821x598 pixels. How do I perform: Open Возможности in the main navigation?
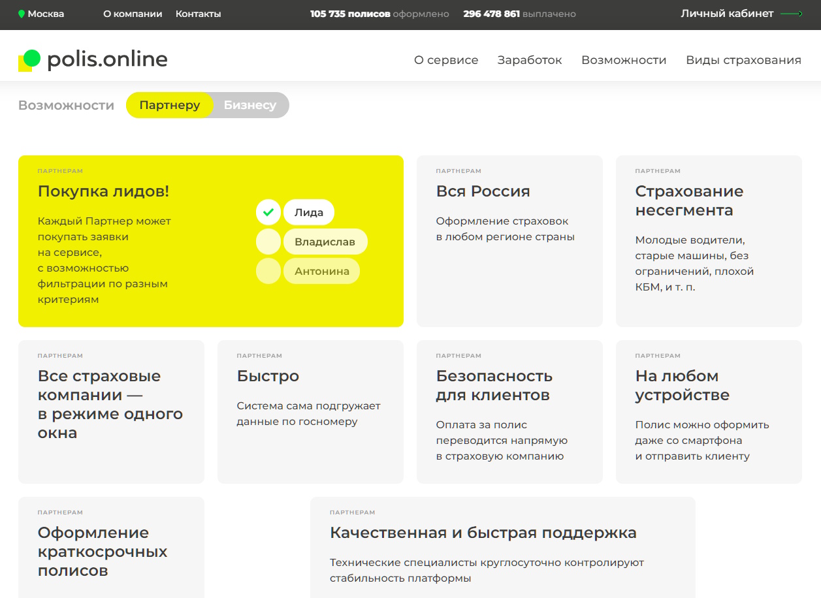(624, 60)
